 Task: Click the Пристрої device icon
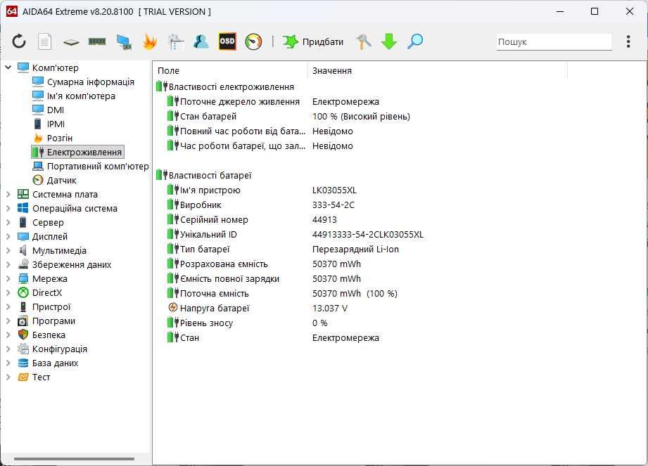pyautogui.click(x=23, y=306)
